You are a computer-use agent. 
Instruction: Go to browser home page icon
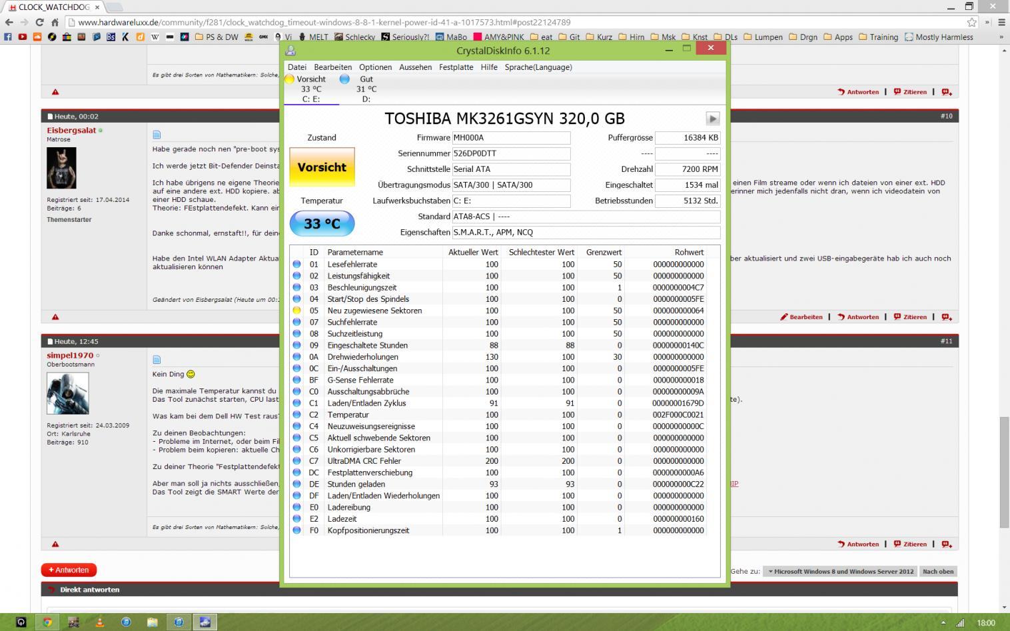coord(55,22)
